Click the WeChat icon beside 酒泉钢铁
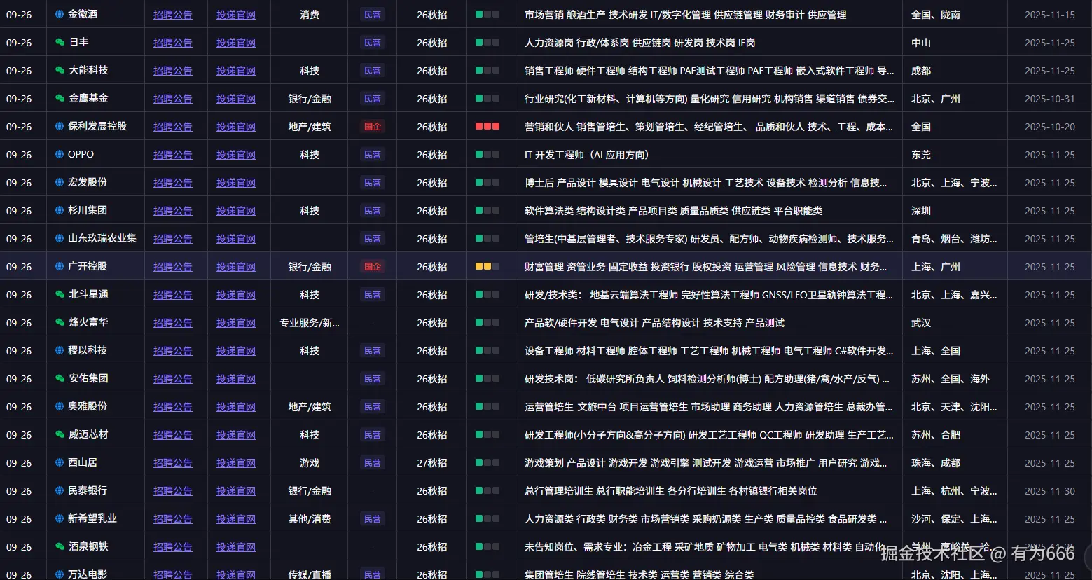Screen dimensions: 1092x580 coord(60,546)
